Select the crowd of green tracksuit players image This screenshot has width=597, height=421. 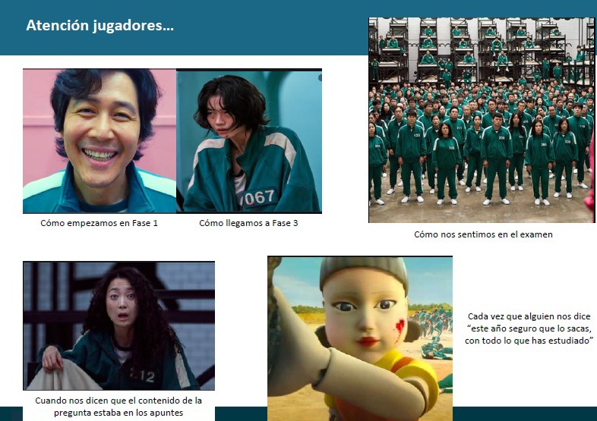point(482,120)
